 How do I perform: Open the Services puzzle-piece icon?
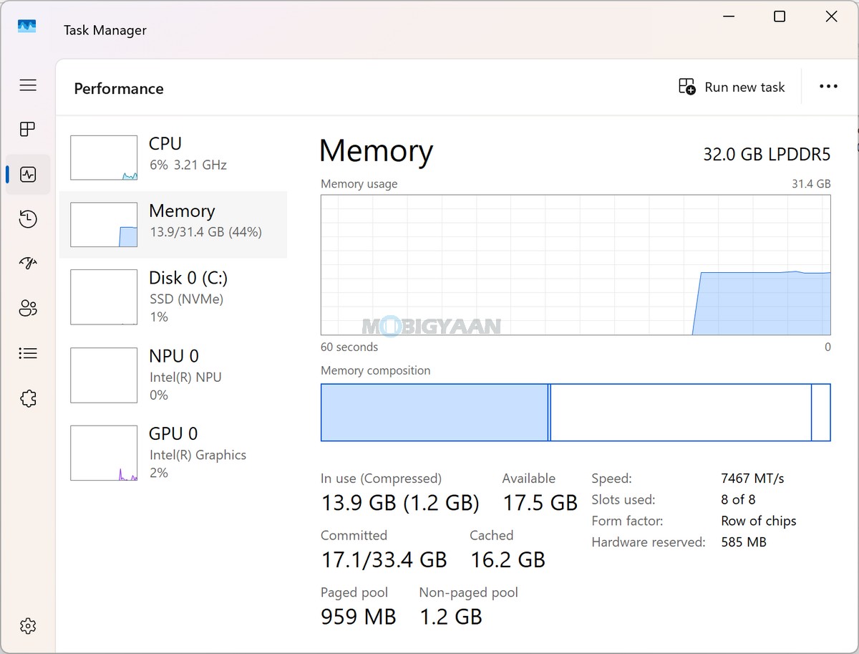pyautogui.click(x=28, y=398)
